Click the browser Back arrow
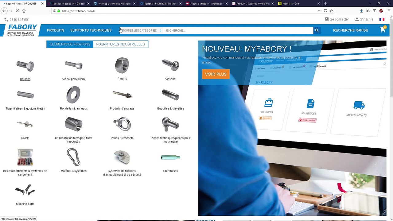This screenshot has width=393, height=221. point(4,11)
